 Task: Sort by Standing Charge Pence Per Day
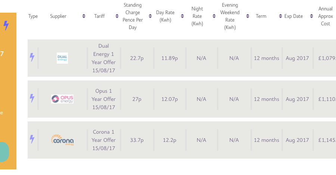pos(150,16)
